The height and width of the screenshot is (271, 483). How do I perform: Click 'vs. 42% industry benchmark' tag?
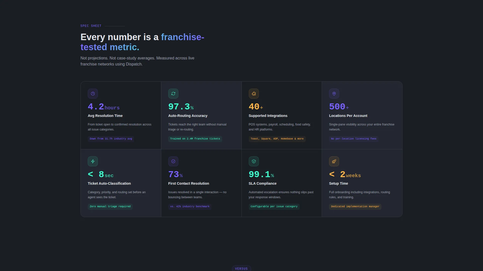click(190, 207)
